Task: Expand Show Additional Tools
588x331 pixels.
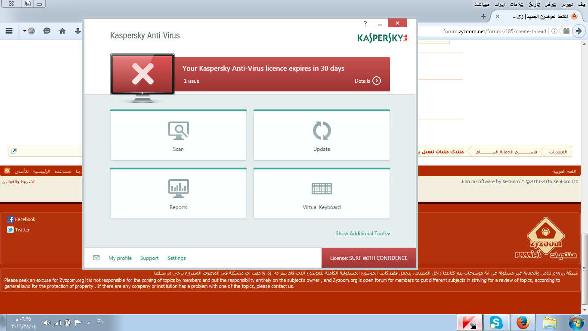Action: point(363,234)
